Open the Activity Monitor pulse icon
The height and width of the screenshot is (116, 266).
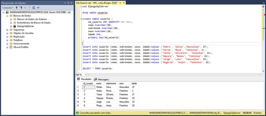pyautogui.click(x=38, y=7)
